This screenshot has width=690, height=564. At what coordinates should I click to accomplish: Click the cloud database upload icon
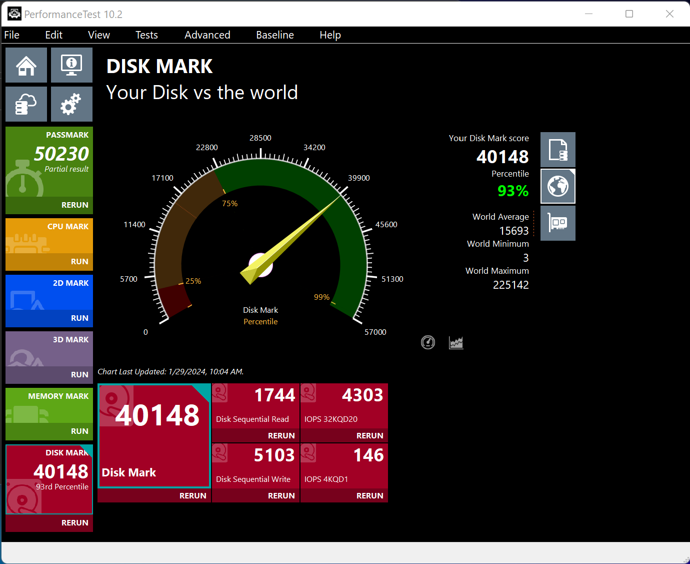coord(26,104)
